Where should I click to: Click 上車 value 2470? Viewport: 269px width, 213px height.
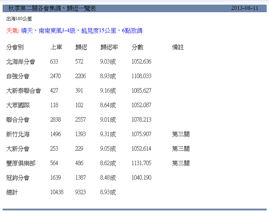coord(55,76)
